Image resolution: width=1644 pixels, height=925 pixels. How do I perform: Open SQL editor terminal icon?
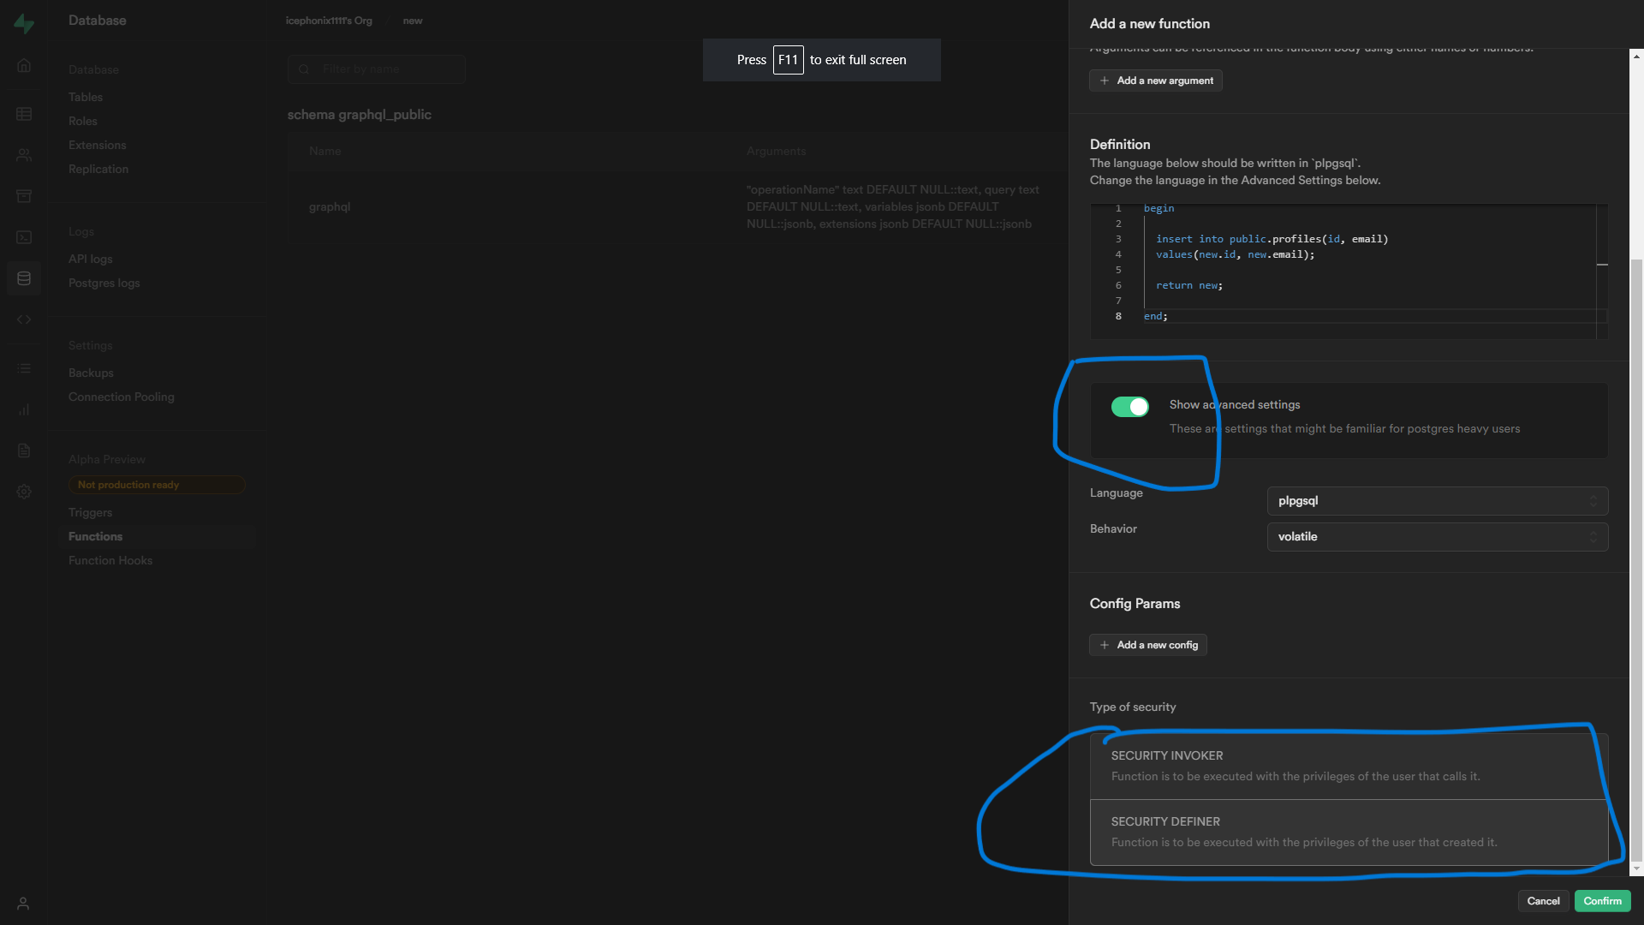[x=24, y=237]
